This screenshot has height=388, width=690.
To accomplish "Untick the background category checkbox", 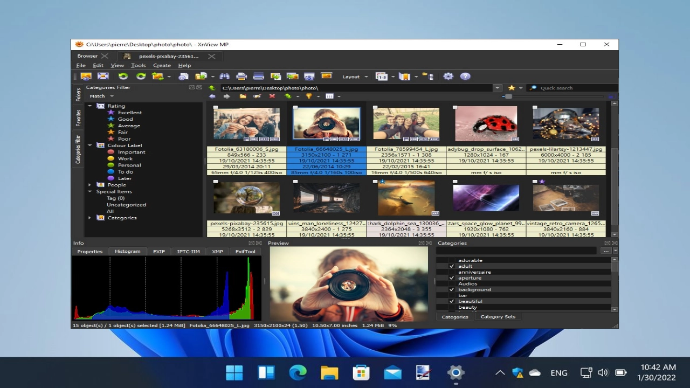I will pos(452,289).
